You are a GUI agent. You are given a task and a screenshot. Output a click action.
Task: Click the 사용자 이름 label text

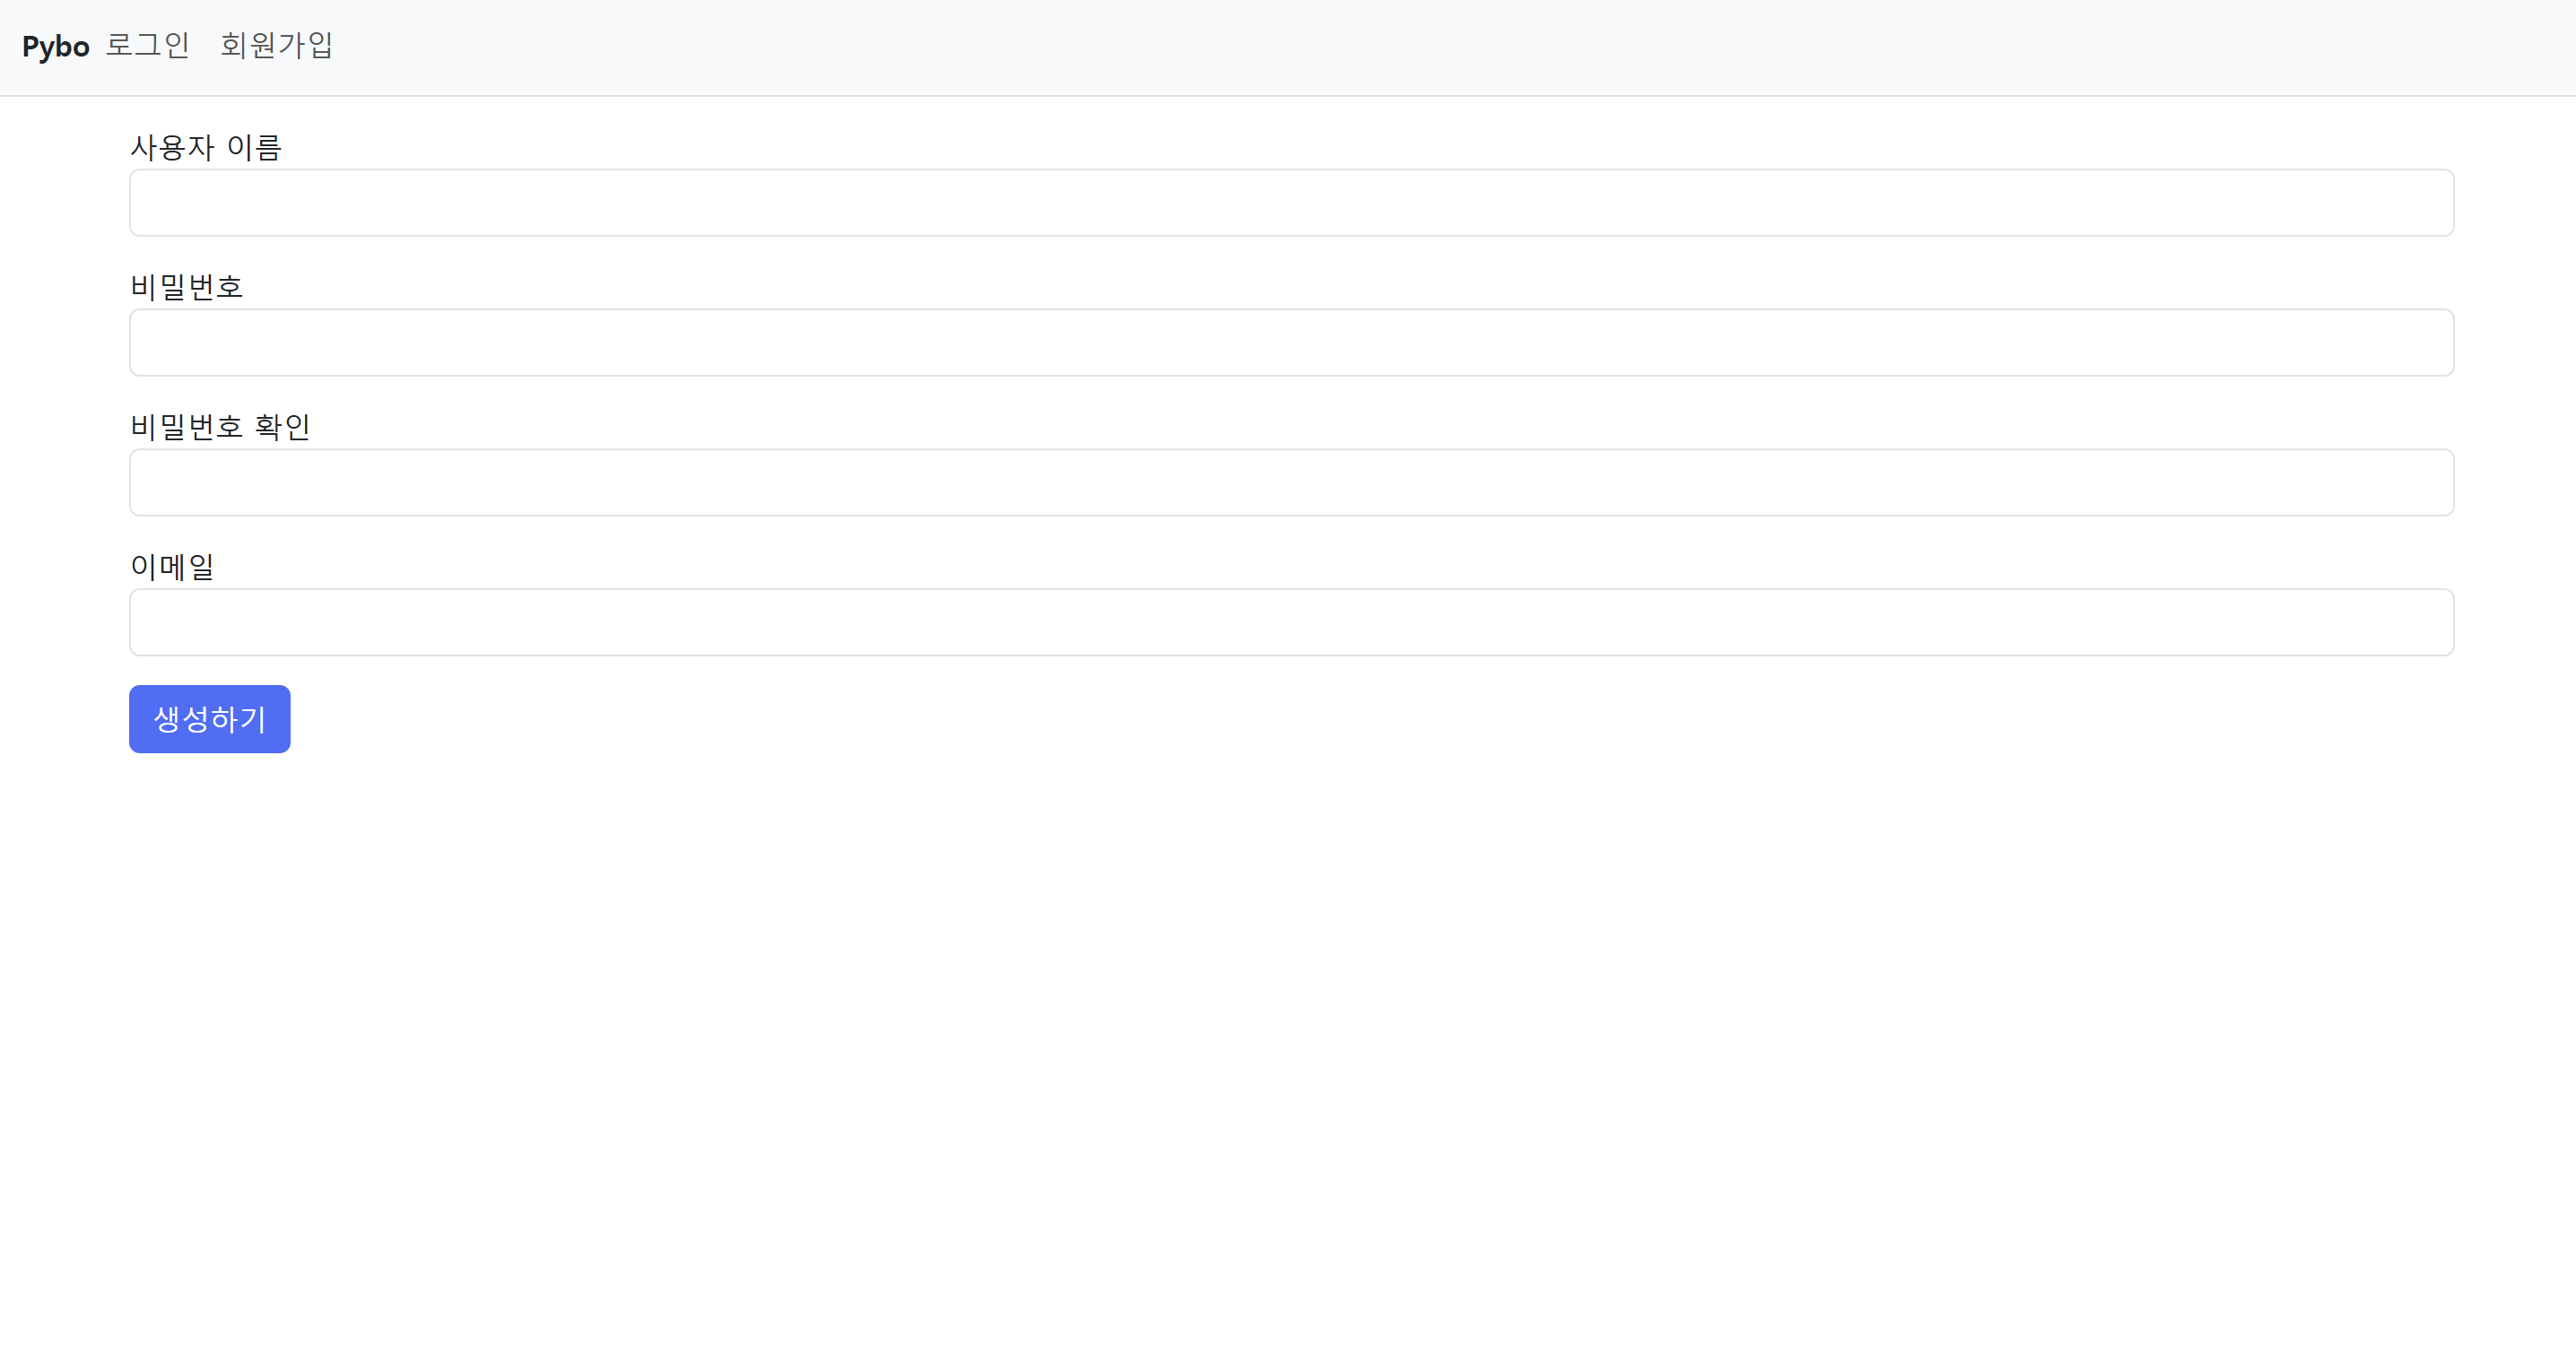(x=206, y=147)
